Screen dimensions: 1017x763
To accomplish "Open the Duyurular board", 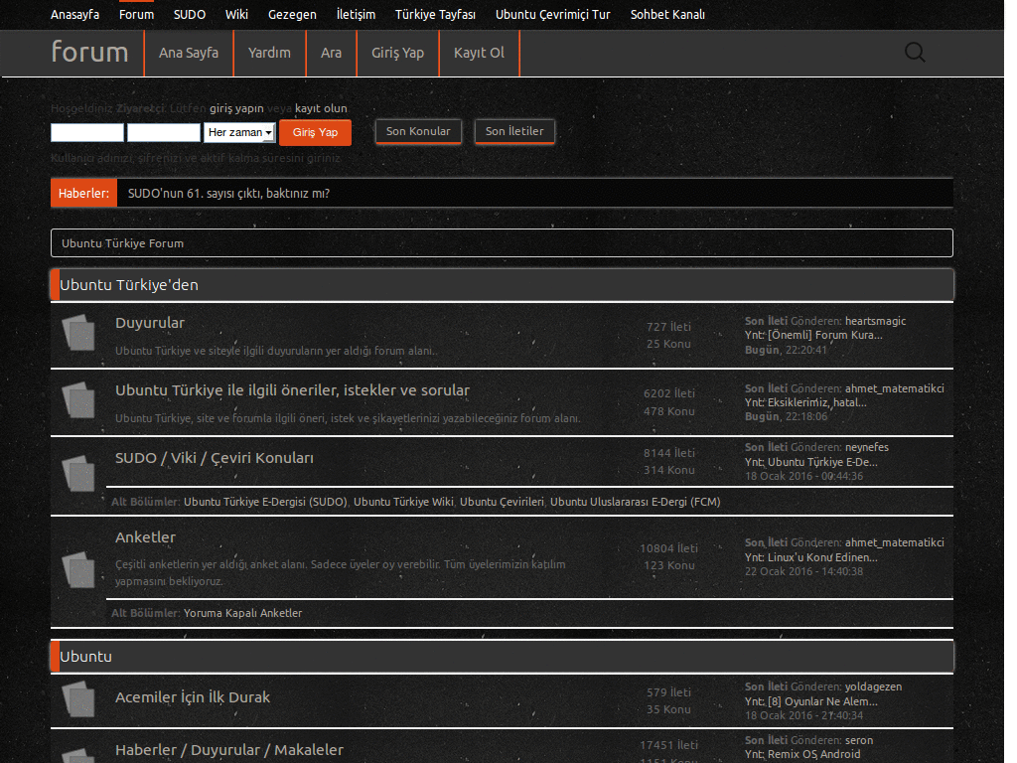I will pos(150,323).
